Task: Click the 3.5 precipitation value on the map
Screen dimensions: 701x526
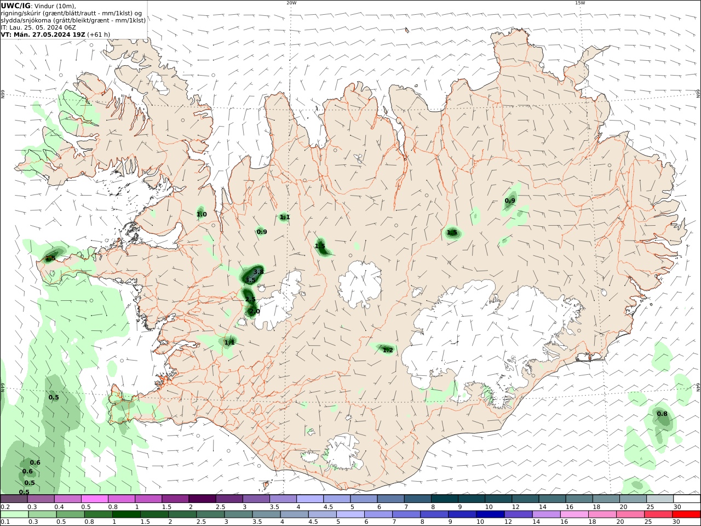Action: coord(250,281)
